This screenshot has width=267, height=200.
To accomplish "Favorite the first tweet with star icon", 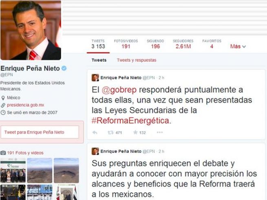I will click(135, 132).
